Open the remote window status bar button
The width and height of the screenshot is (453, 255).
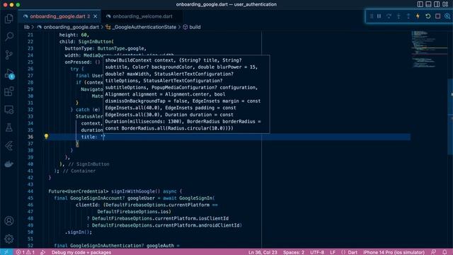coord(6,252)
